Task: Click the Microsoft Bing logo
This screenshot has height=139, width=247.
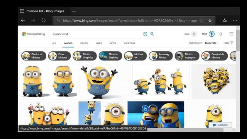Action: tap(34, 34)
